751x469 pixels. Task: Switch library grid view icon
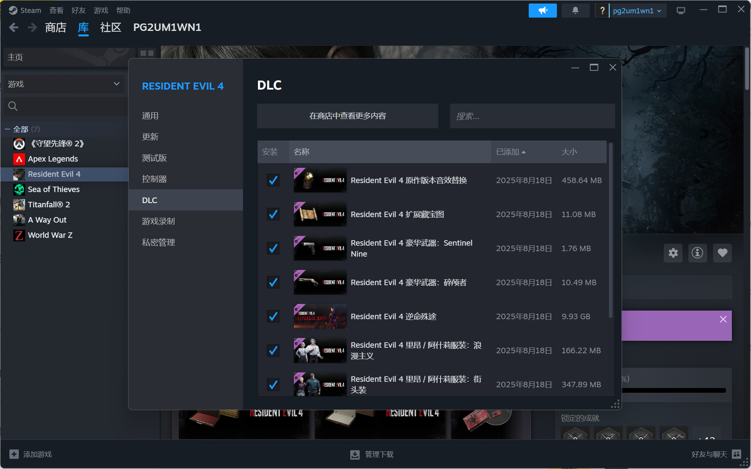tap(147, 53)
